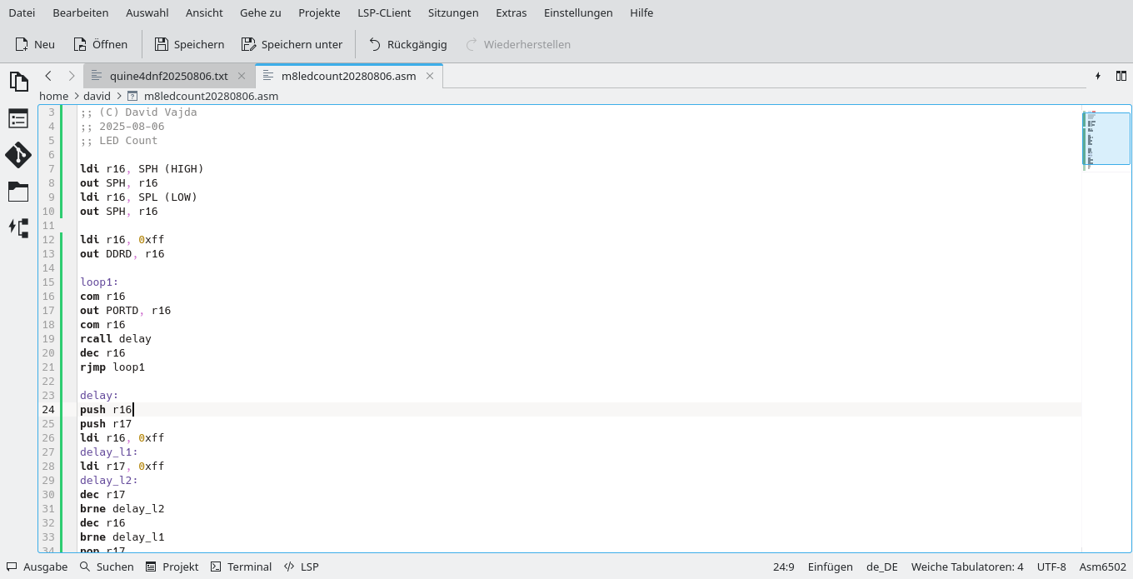Click the Speichern unter button
1133x579 pixels.
tap(292, 44)
